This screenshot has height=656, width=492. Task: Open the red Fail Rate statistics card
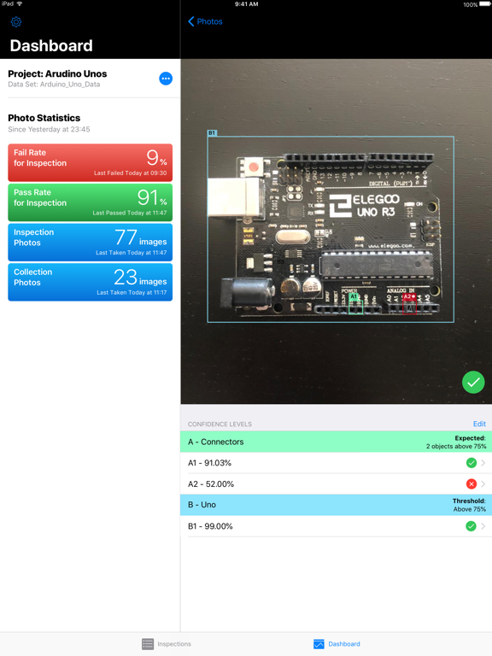pyautogui.click(x=91, y=162)
